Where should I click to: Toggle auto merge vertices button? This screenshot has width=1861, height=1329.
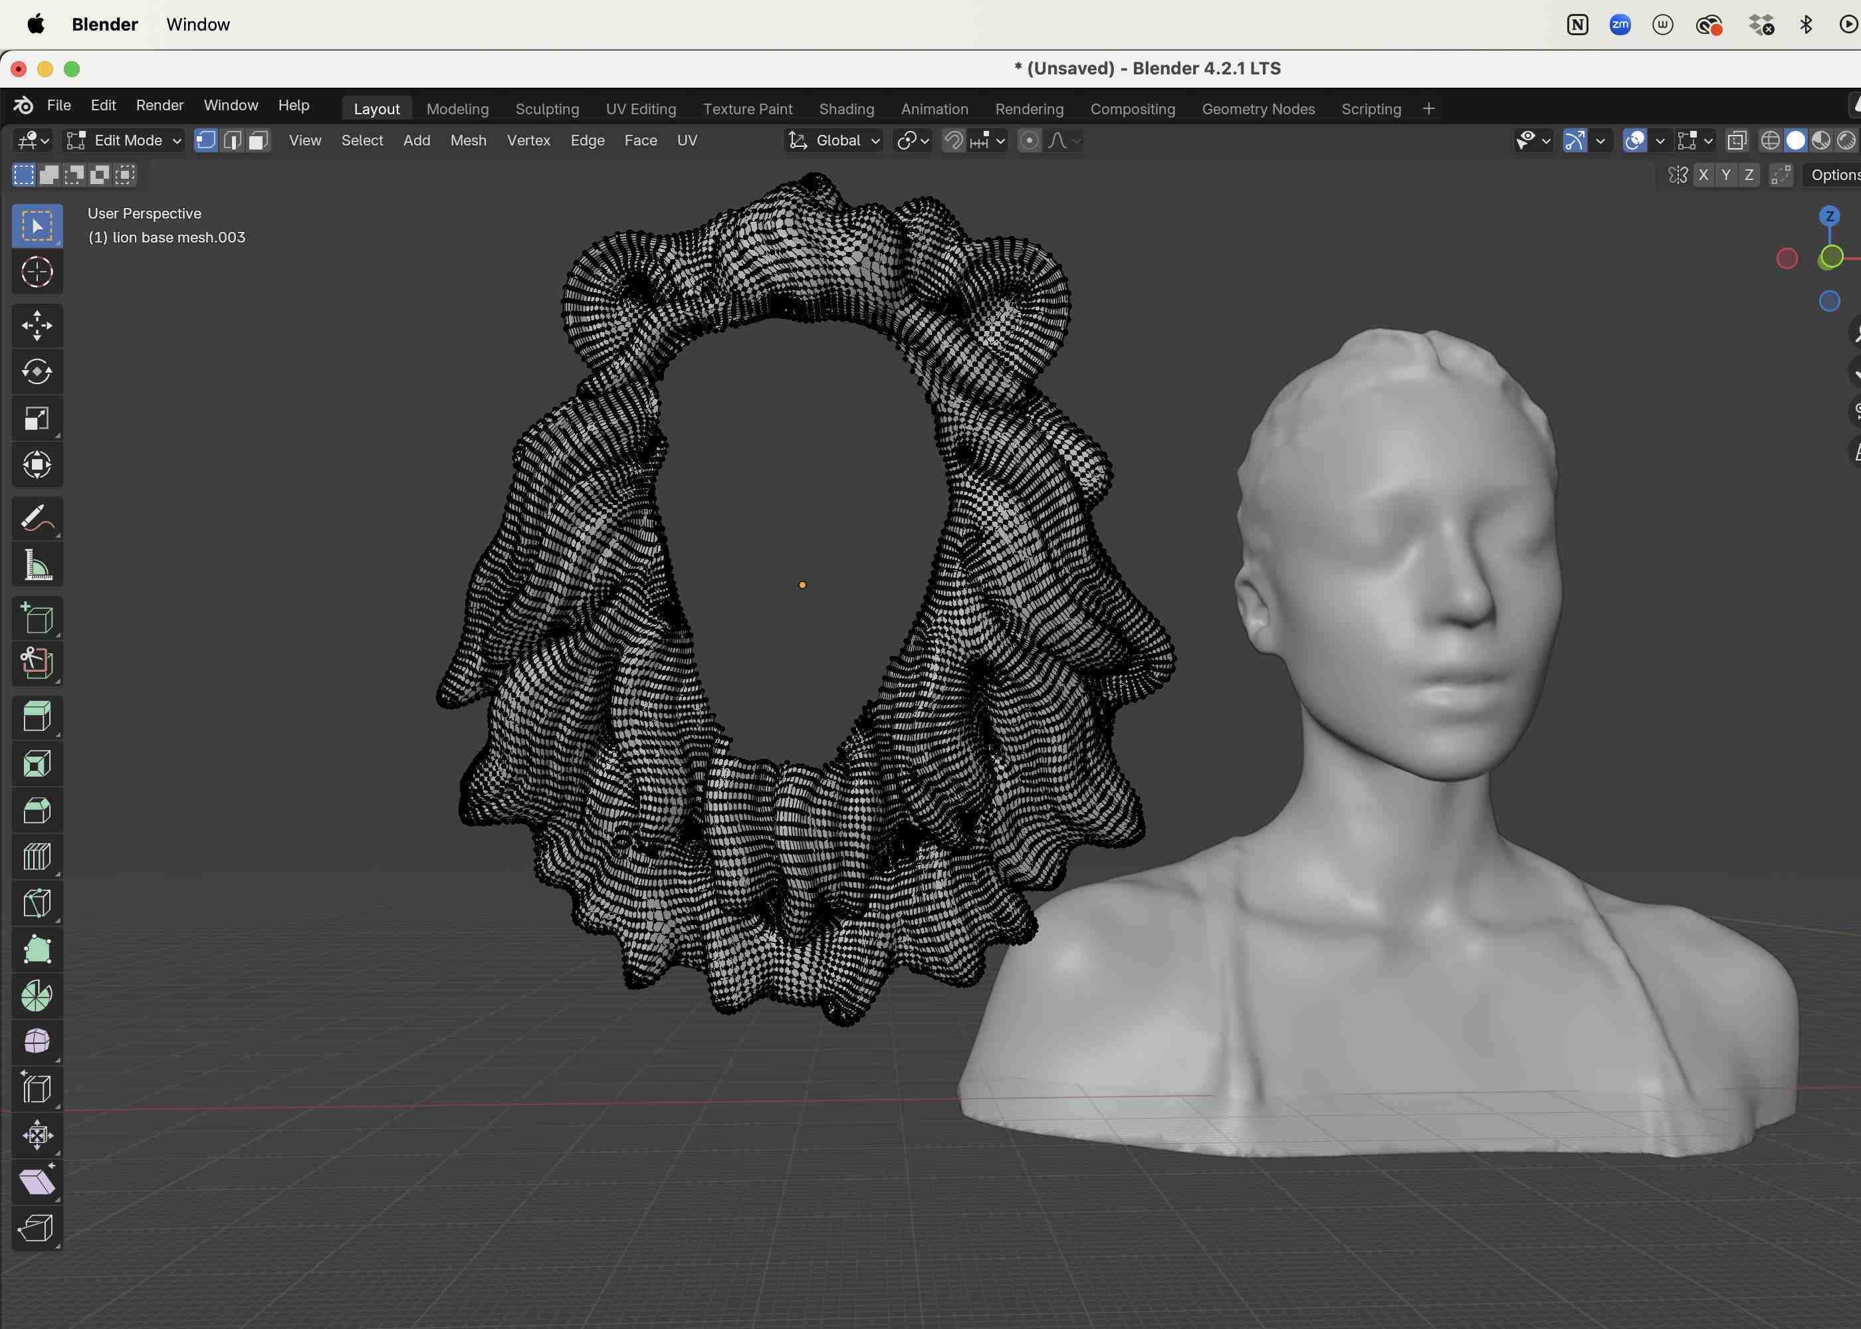(1781, 174)
